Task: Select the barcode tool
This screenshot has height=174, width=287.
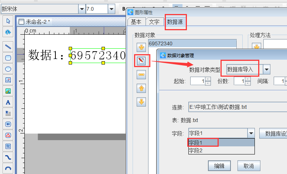Action: point(8,124)
